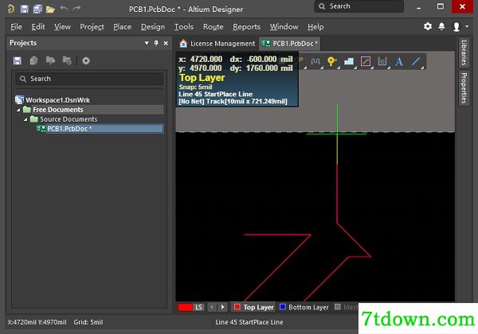Open the Route menu
This screenshot has width=478, height=334.
pyautogui.click(x=213, y=27)
